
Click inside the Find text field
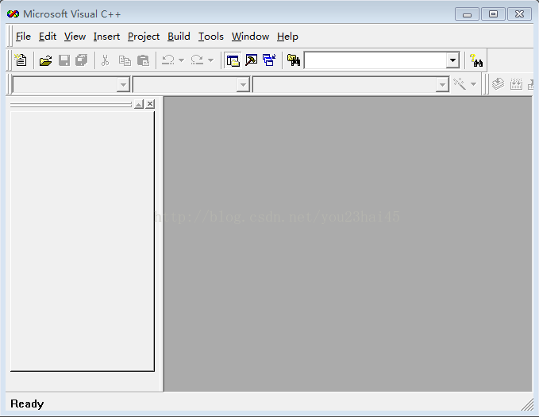pos(375,60)
